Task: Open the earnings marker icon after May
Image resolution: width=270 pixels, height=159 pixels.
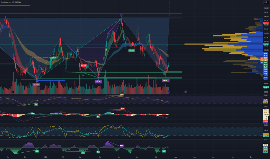Action: pyautogui.click(x=123, y=92)
